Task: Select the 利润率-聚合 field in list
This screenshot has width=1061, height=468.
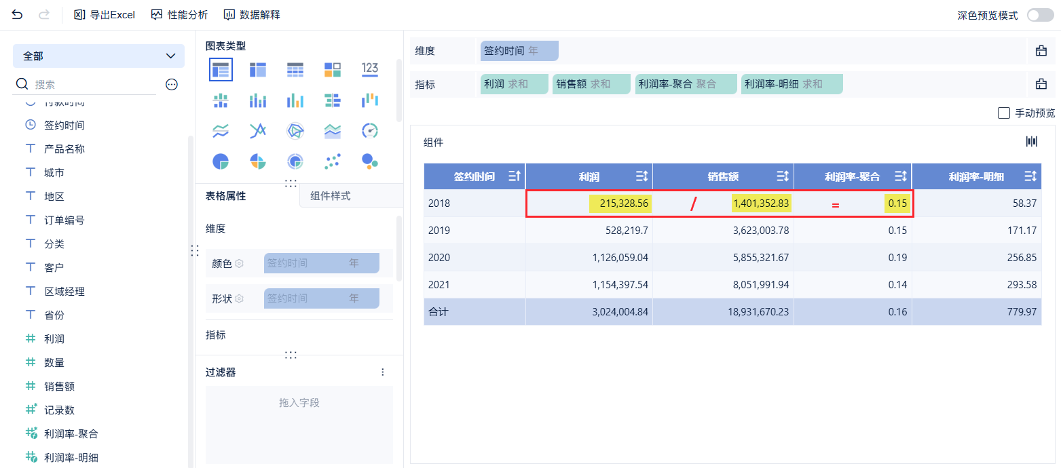Action: click(71, 434)
